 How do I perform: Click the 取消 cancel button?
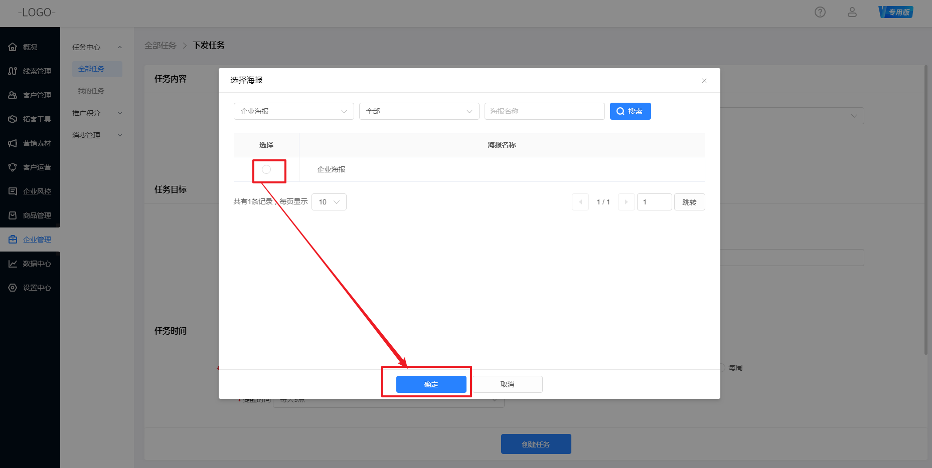507,384
